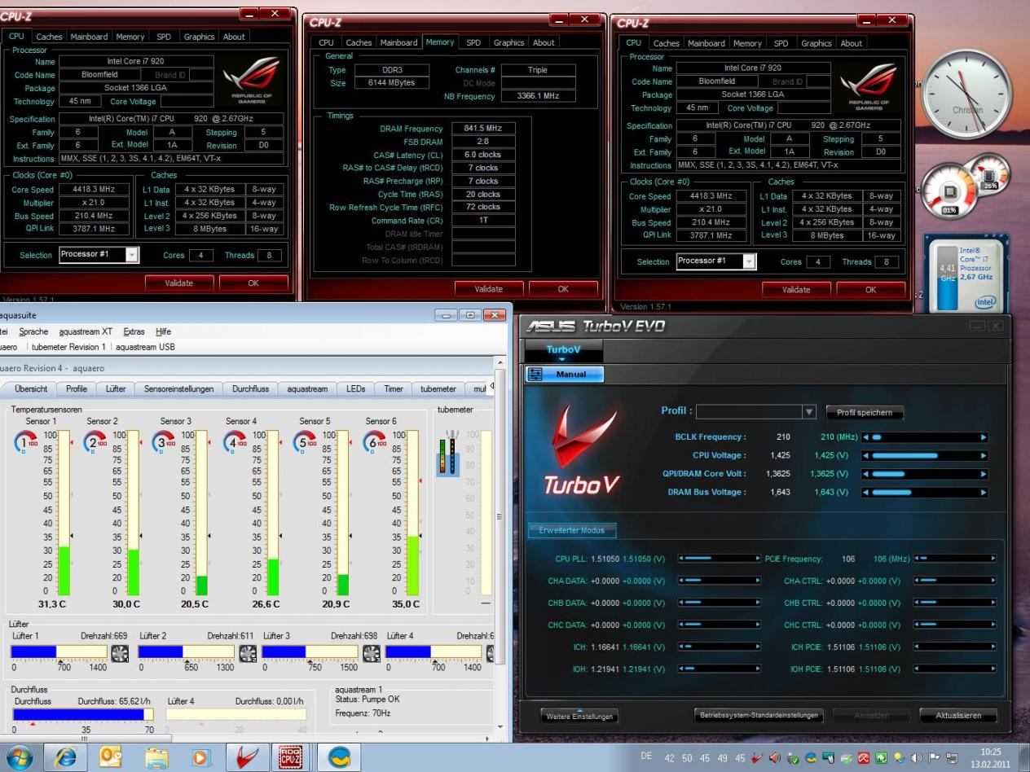Click the tubemeter fill level icon
The width and height of the screenshot is (1030, 772).
(447, 454)
